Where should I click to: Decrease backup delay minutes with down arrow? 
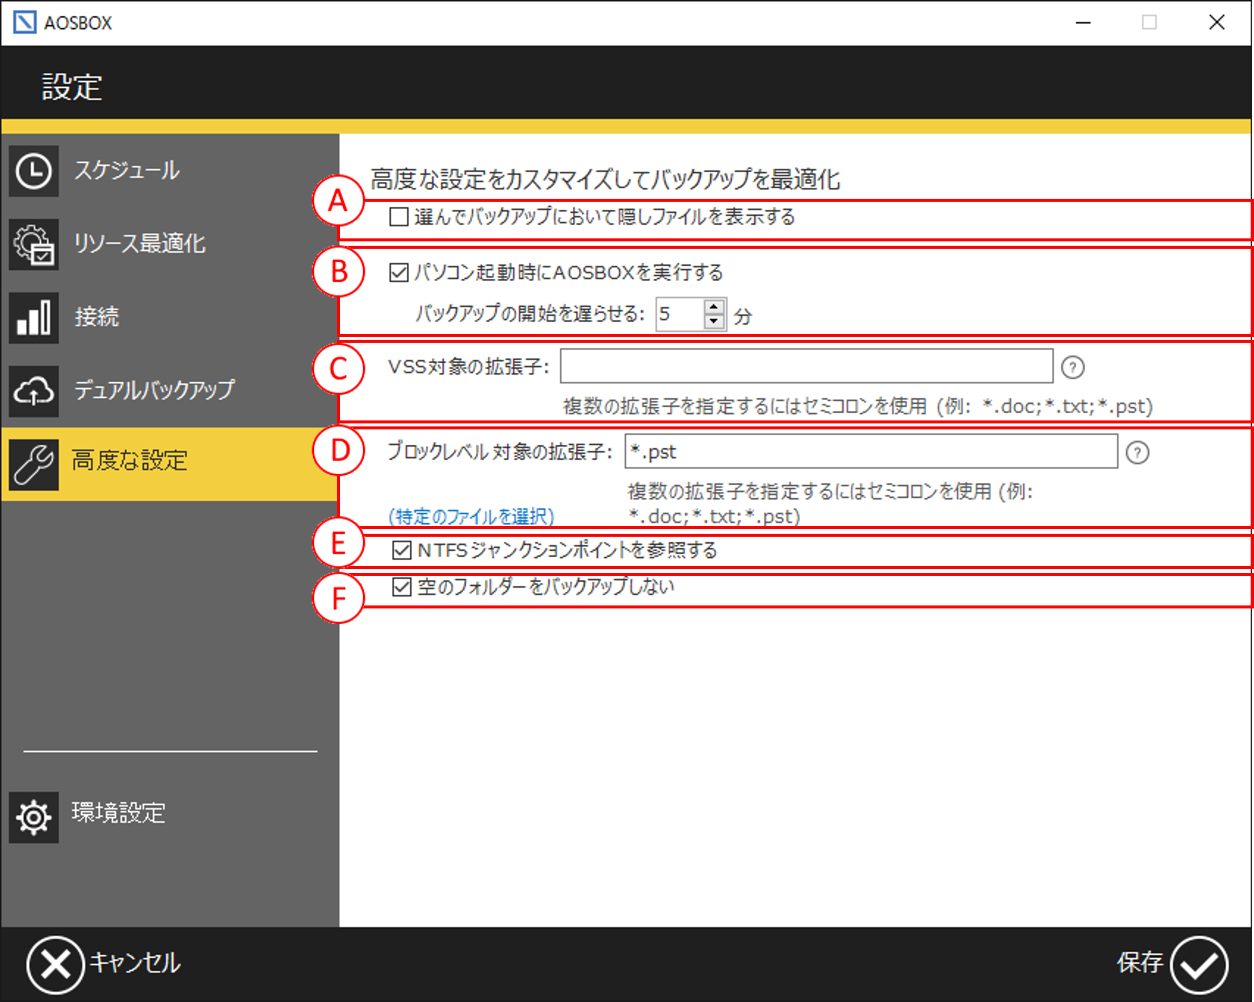point(714,322)
